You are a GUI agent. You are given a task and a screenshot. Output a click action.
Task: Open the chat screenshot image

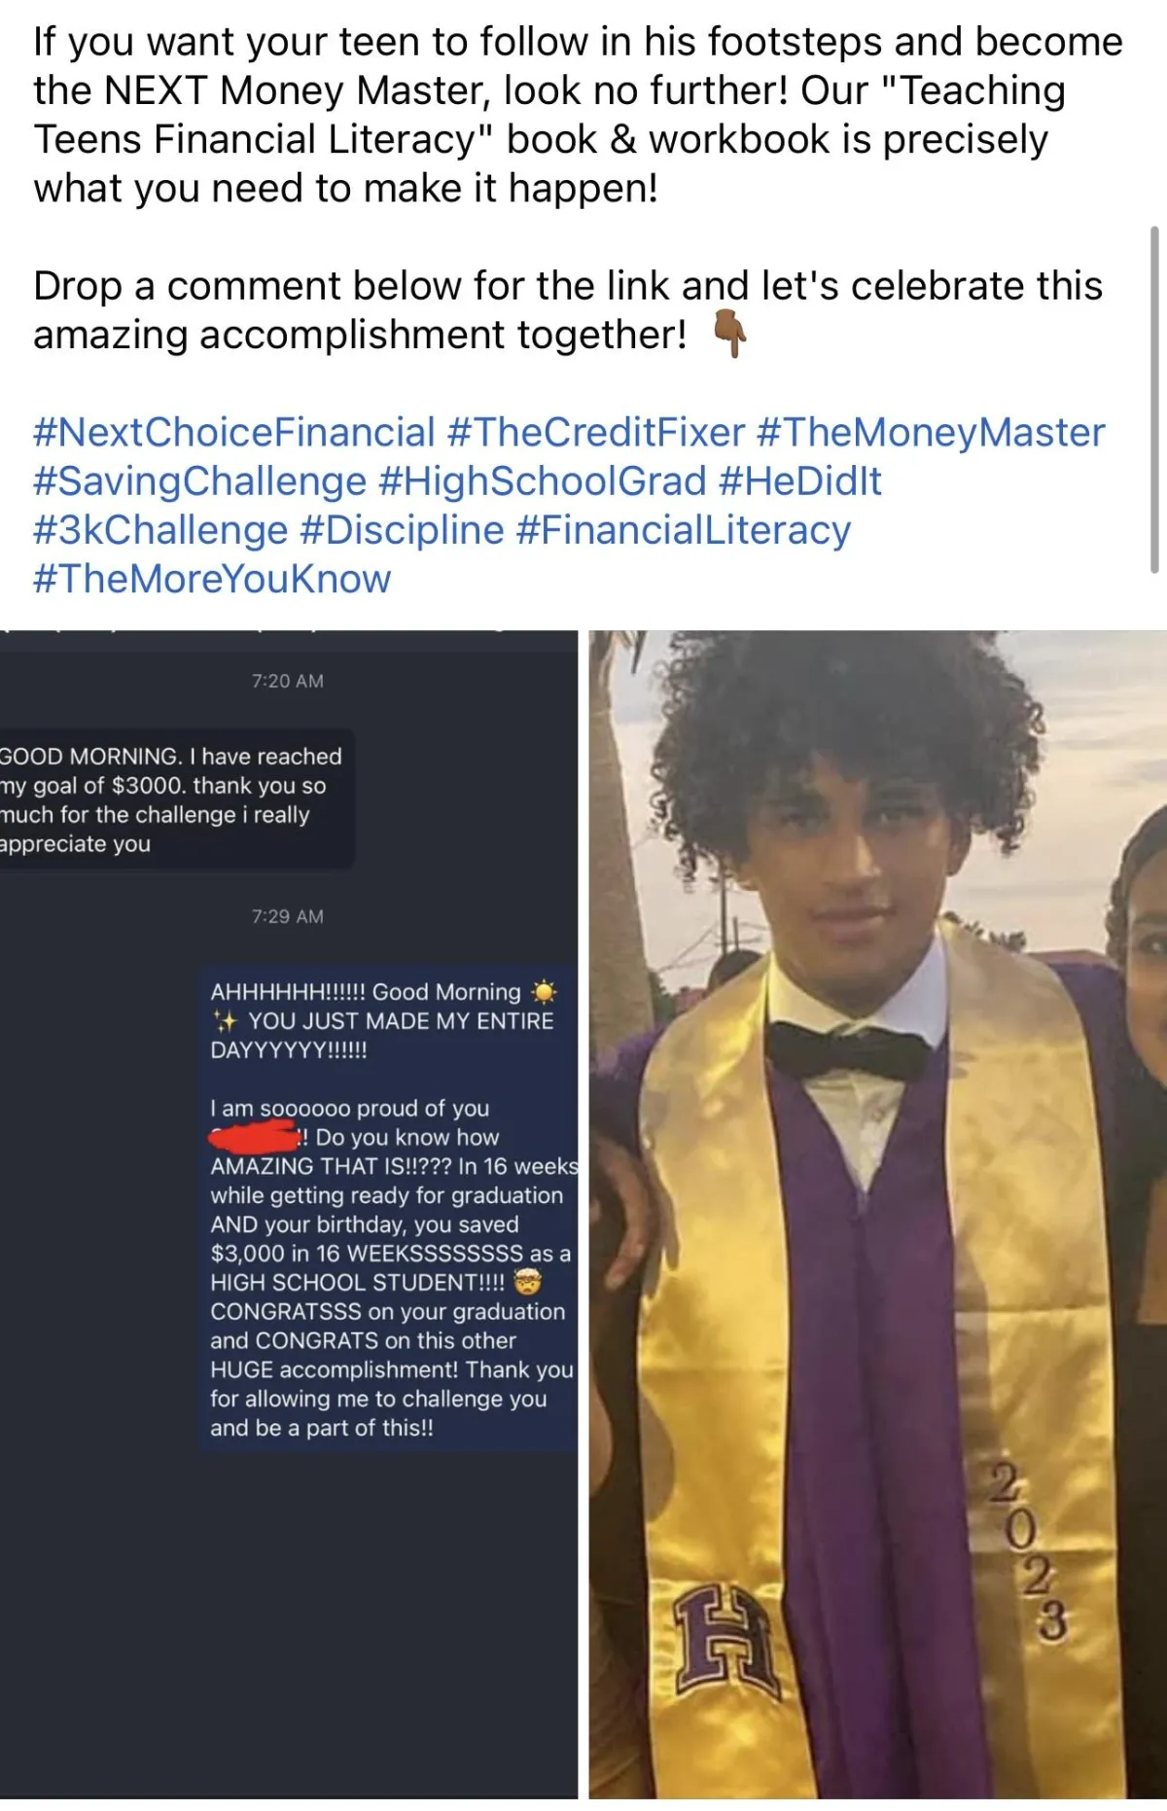(x=289, y=1214)
